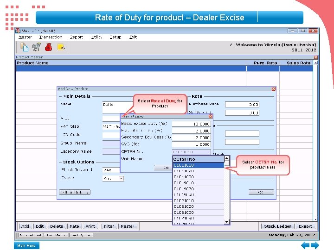Viewport: 334px width, 250px height.
Task: Open the Stock Ledger
Action: pyautogui.click(x=277, y=226)
